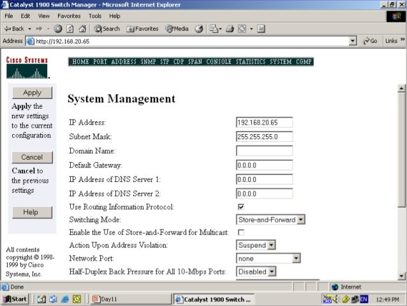407x306 pixels.
Task: Enable Store-and-Forward for Multicast checkbox
Action: pos(241,232)
